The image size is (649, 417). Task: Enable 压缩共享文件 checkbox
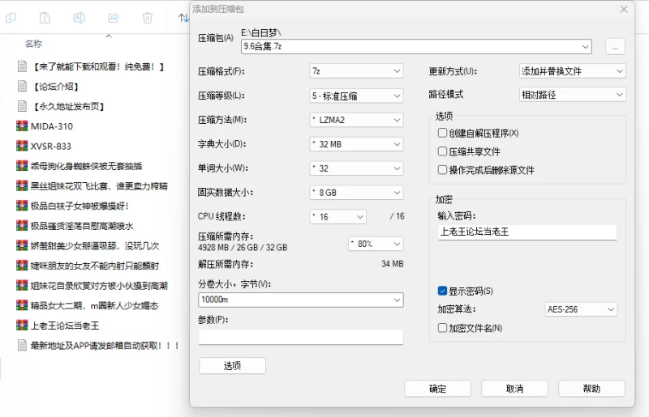tap(442, 151)
